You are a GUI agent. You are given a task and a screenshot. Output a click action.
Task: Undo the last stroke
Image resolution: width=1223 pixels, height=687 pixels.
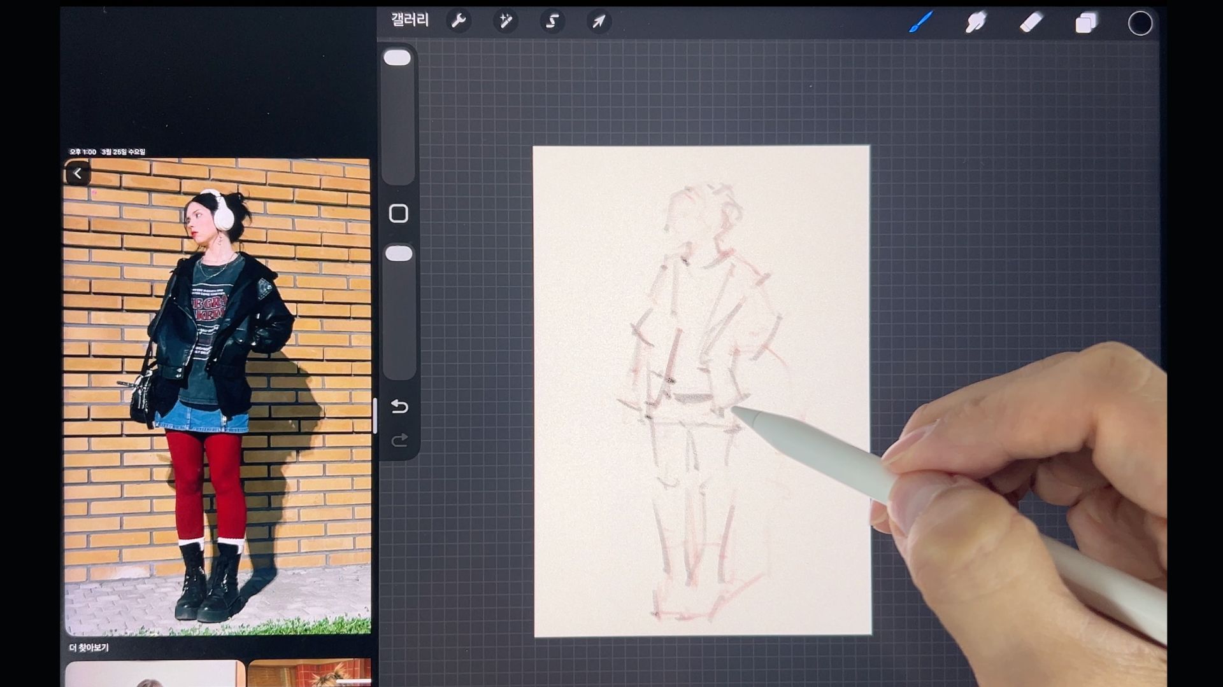[x=399, y=406]
